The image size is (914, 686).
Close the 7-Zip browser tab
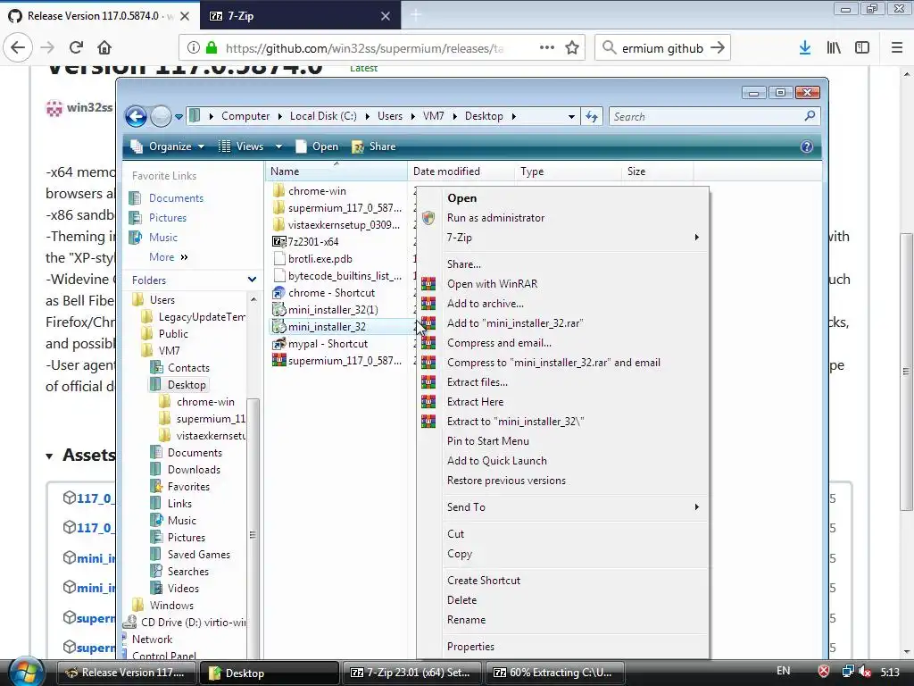386,16
